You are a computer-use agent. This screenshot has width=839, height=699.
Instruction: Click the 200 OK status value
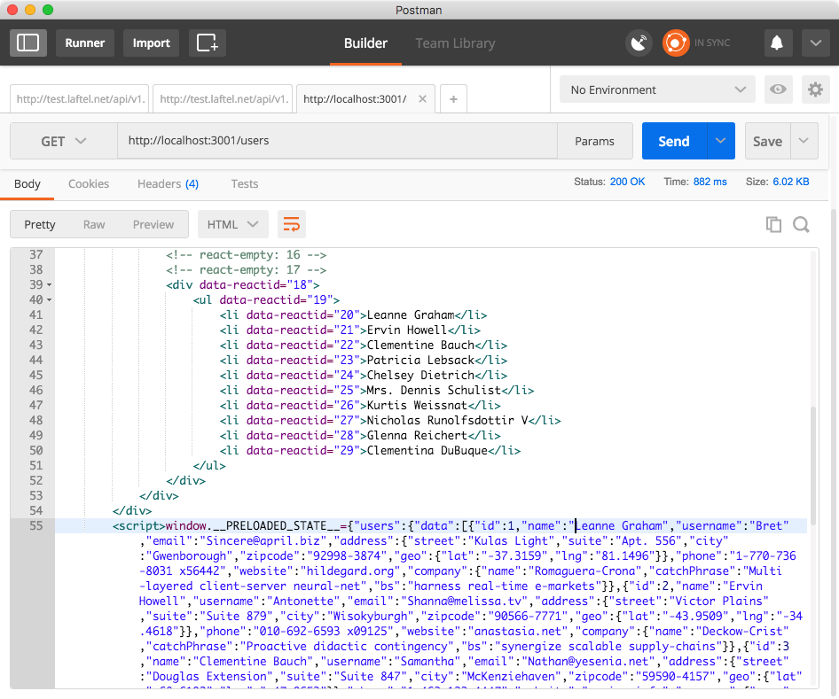[628, 182]
